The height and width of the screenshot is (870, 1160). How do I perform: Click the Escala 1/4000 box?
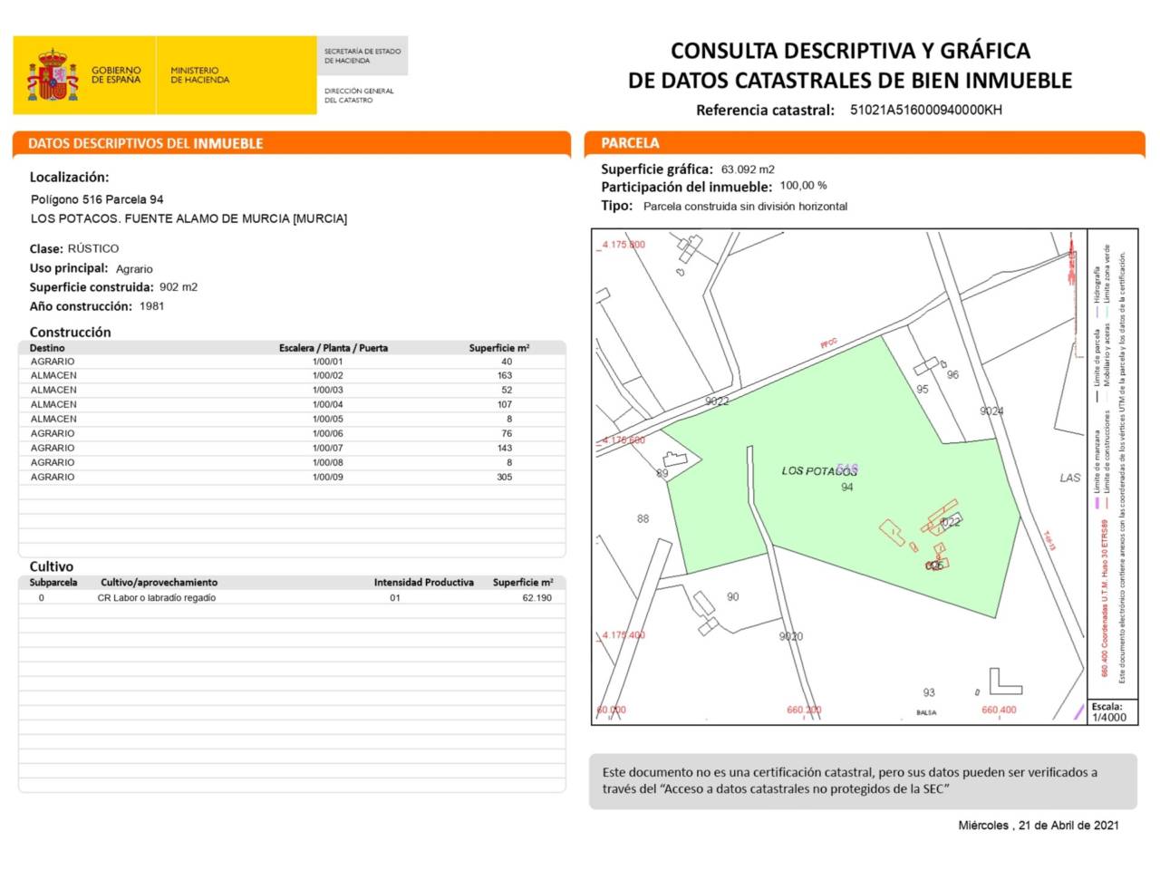pyautogui.click(x=1111, y=711)
